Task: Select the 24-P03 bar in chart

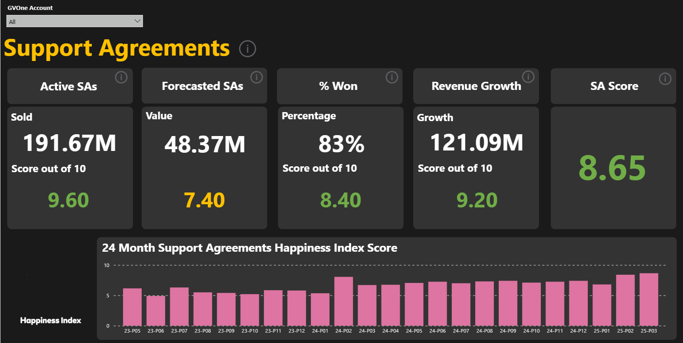Action: 367,305
